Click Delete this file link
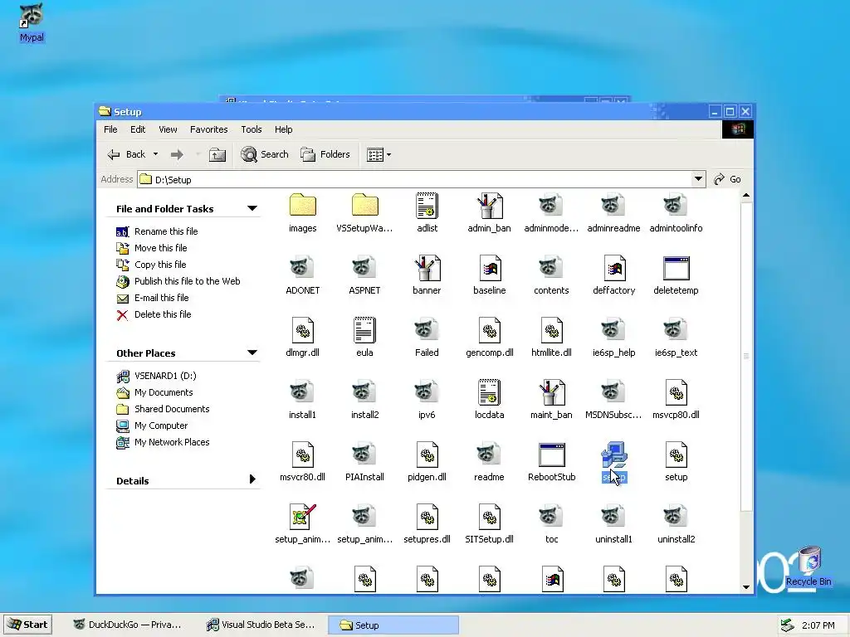850x637 pixels. pyautogui.click(x=163, y=314)
